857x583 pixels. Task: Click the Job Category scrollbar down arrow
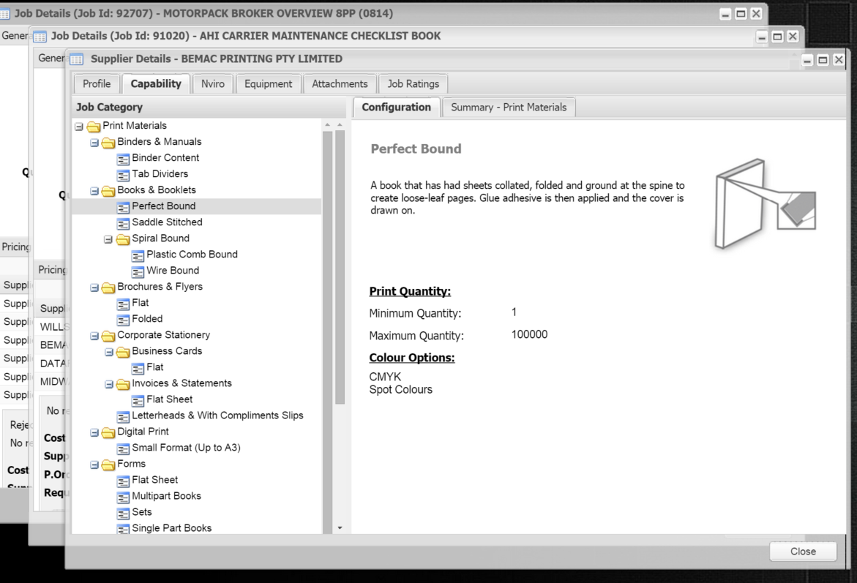tap(340, 527)
